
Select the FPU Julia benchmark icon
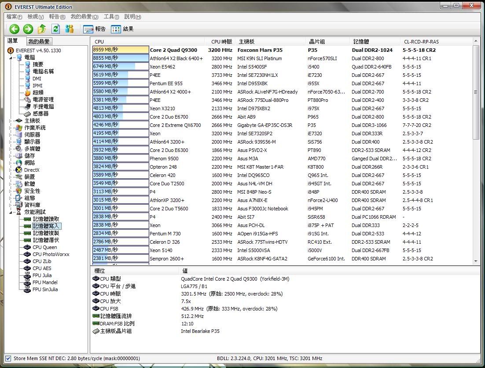[x=28, y=275]
